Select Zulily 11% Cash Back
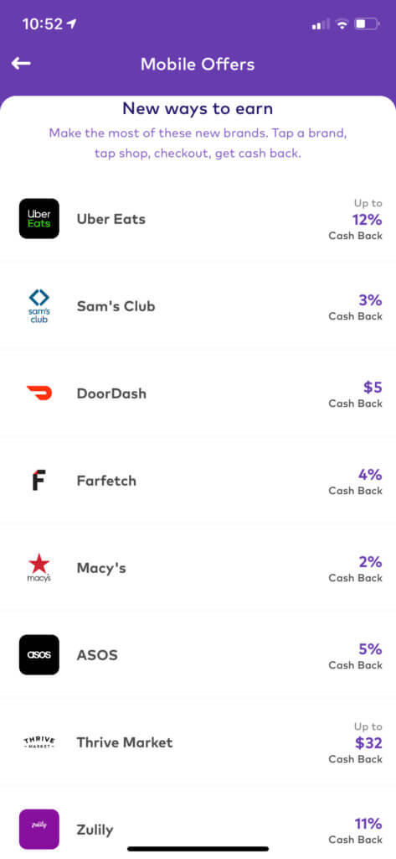This screenshot has height=859, width=396. point(356,830)
